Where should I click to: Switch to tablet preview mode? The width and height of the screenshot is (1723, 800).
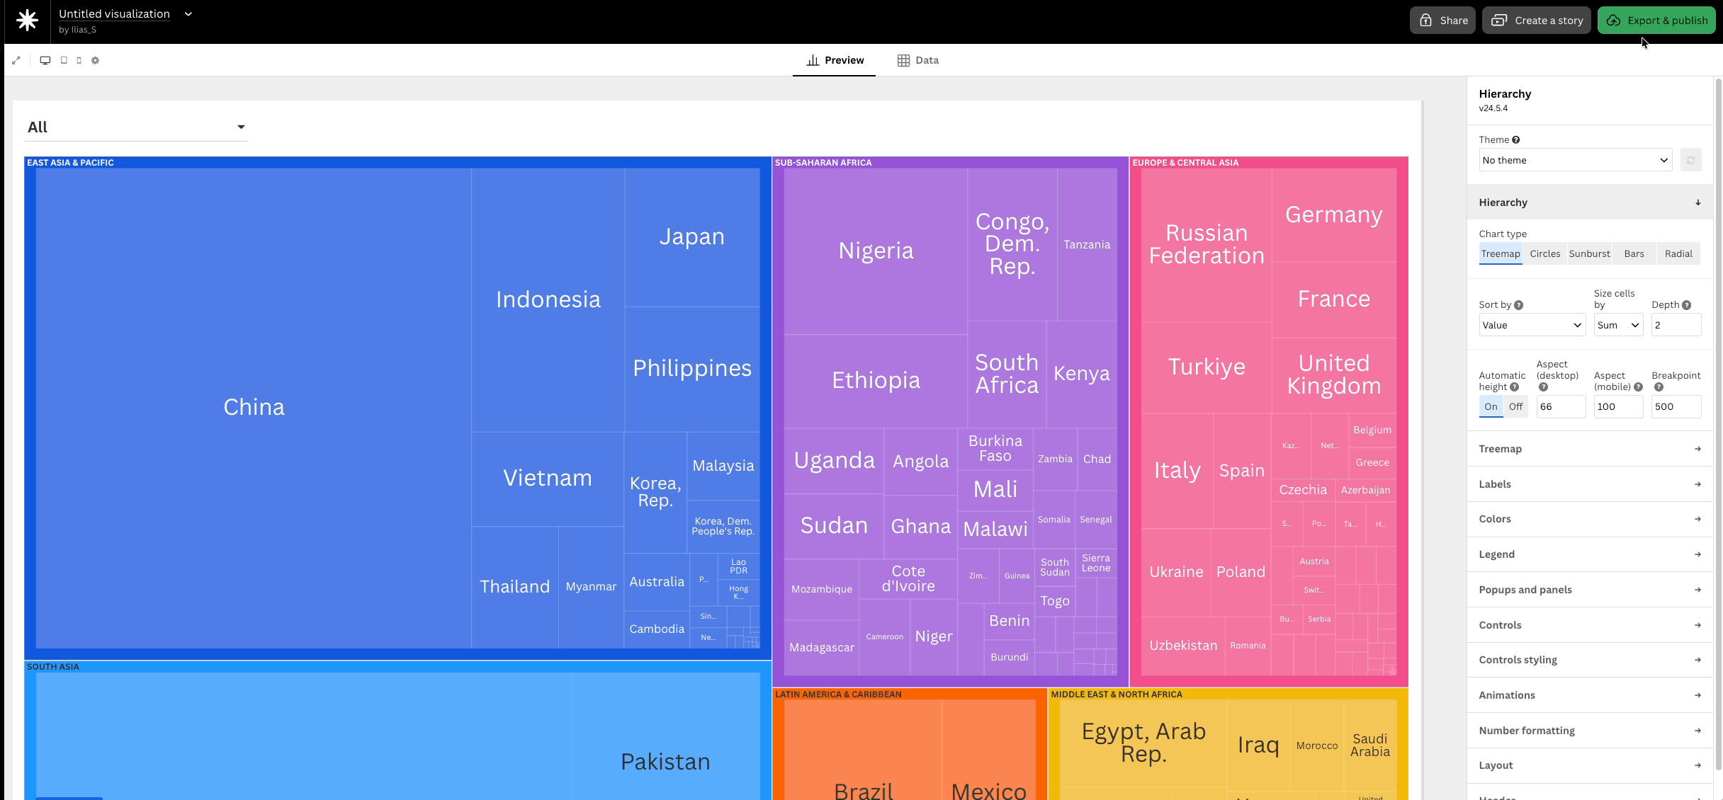tap(64, 60)
